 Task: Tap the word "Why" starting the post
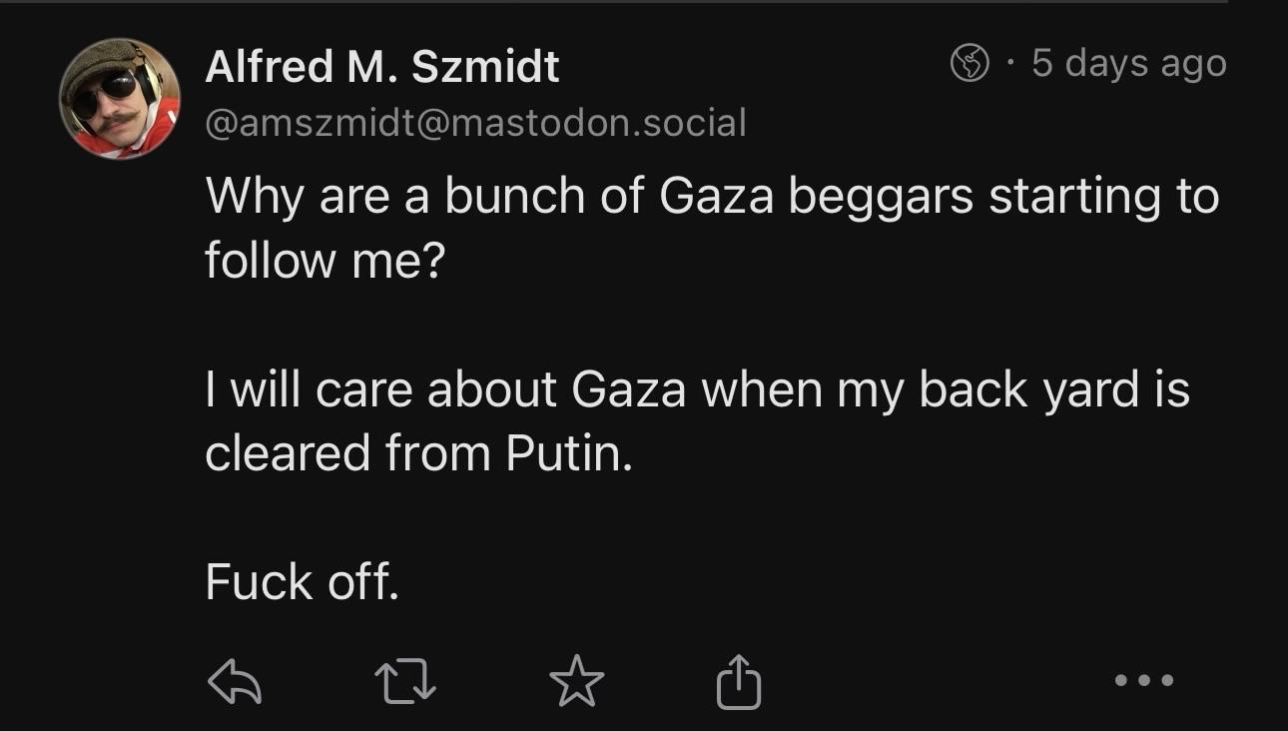[254, 196]
